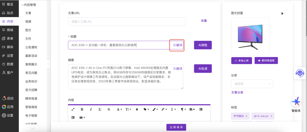Collapse the secondary sidebar with the arrow handle
Image resolution: width=307 pixels, height=132 pixels.
point(48,64)
